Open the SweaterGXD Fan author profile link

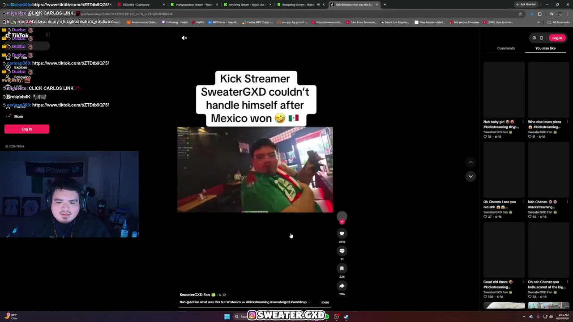pyautogui.click(x=195, y=295)
